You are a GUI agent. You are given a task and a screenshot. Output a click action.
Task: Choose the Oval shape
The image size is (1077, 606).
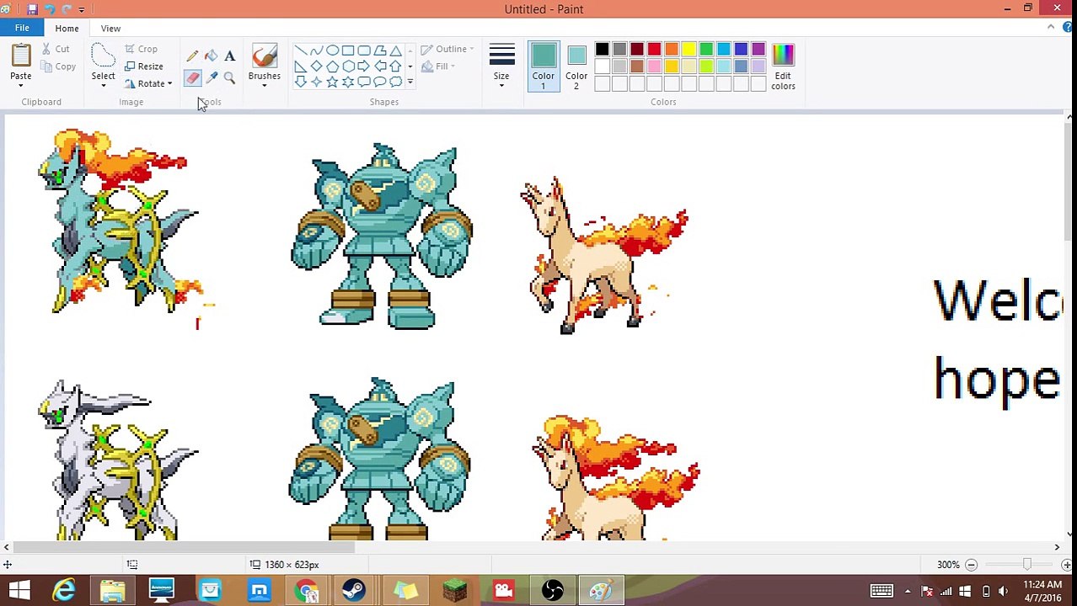click(333, 50)
